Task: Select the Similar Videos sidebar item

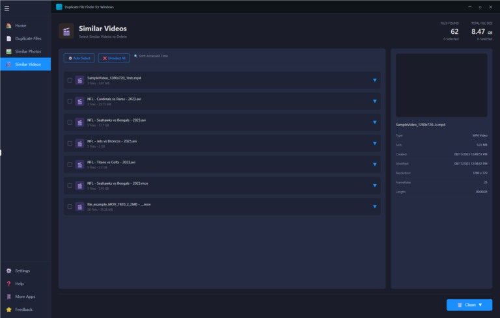Action: tap(25, 64)
